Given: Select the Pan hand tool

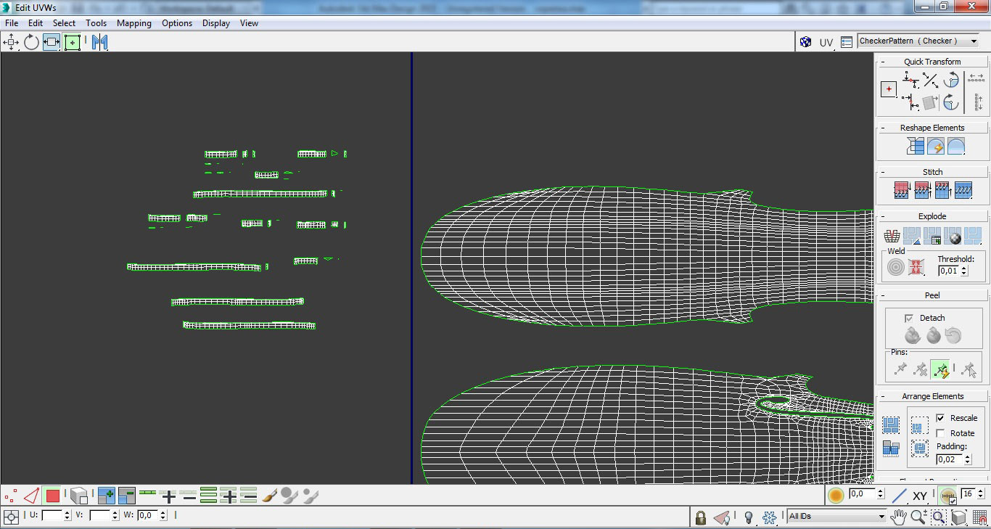Looking at the screenshot, I should pos(898,517).
